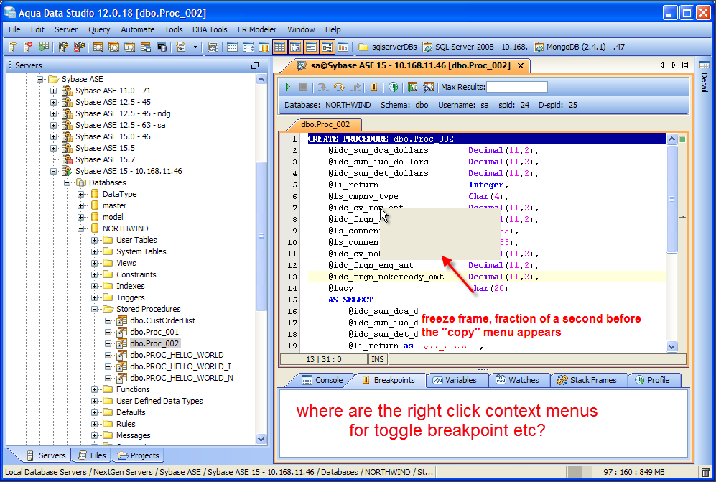Open the ER Modeler menu
The height and width of the screenshot is (482, 716).
tap(257, 29)
